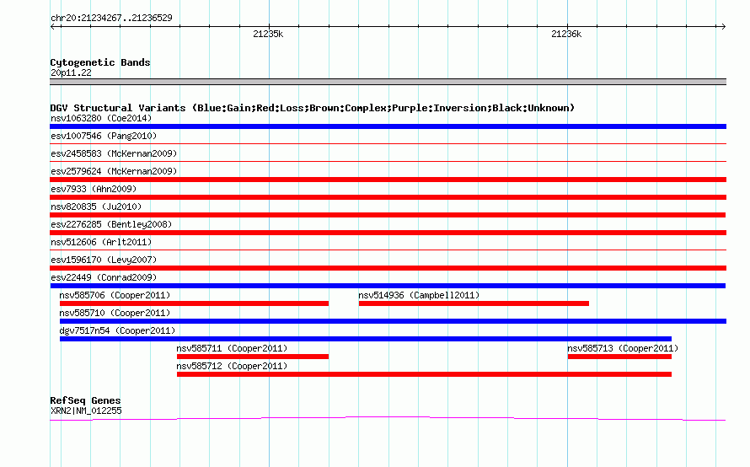Click the nsv514936 (Campbell2011) label
The width and height of the screenshot is (750, 467).
point(419,295)
